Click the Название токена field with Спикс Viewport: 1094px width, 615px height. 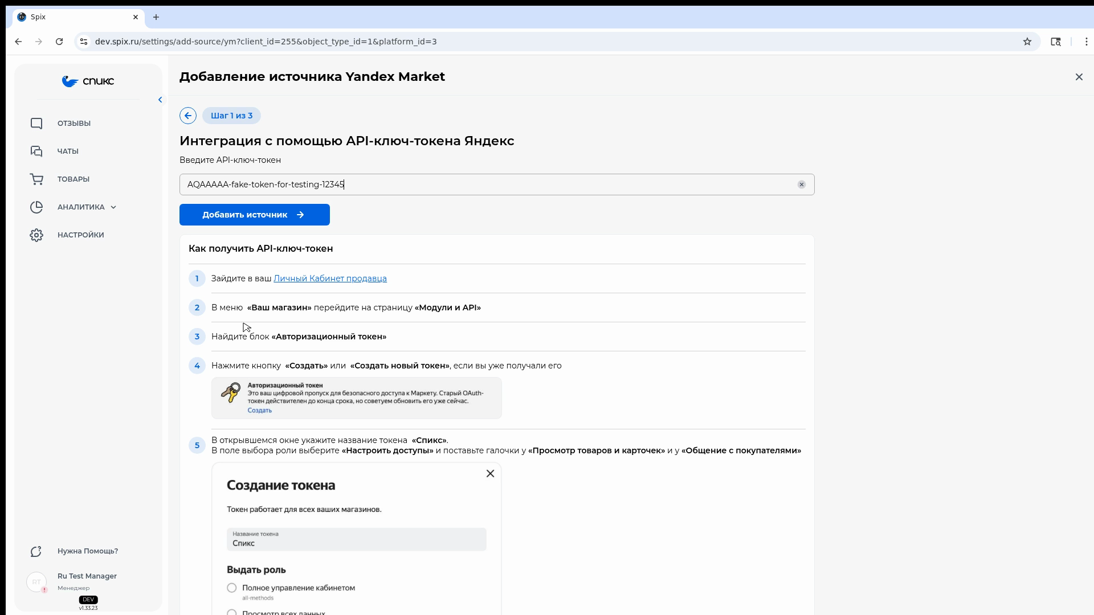357,539
